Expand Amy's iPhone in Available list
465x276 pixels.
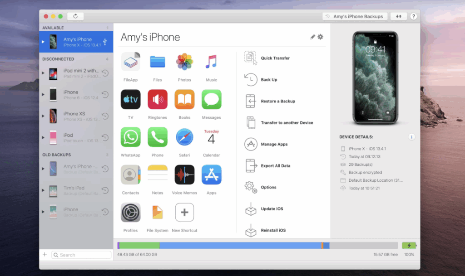coord(43,42)
